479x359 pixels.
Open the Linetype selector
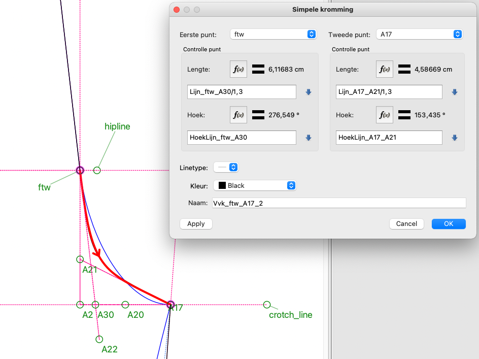click(x=226, y=167)
